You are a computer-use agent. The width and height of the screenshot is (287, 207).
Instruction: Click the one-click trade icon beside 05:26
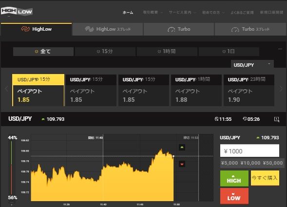277,119
